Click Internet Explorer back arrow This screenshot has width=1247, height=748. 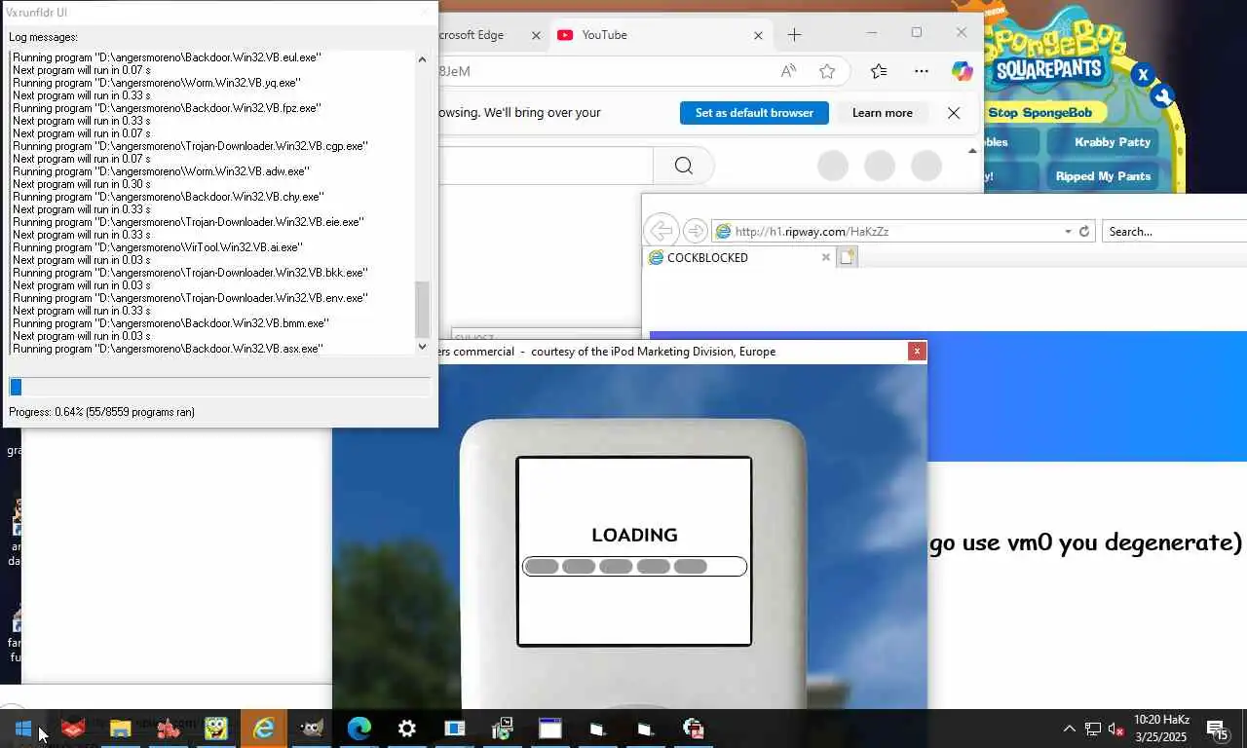click(661, 231)
